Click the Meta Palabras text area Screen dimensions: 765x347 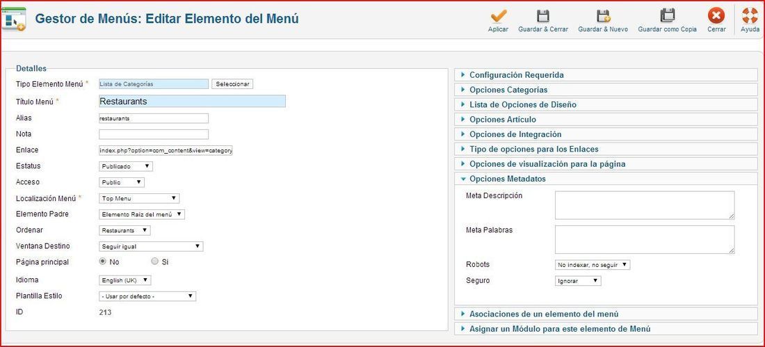[645, 239]
